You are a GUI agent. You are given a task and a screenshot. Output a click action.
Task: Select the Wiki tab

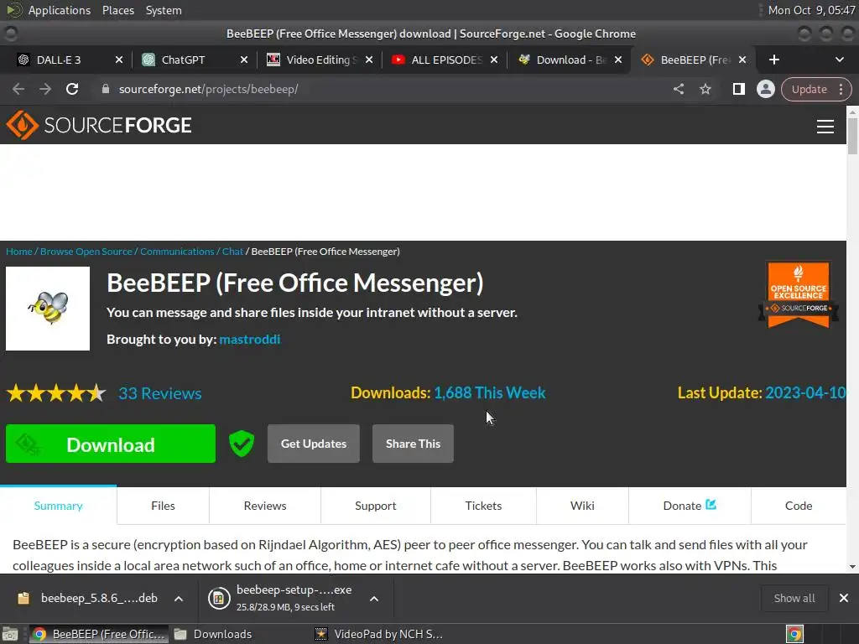582,506
